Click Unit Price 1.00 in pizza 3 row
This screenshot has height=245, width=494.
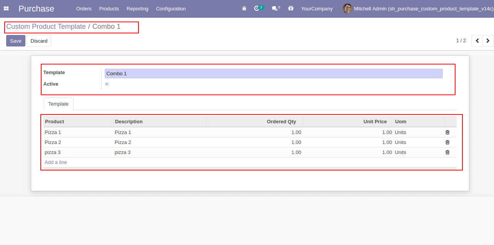pos(387,152)
